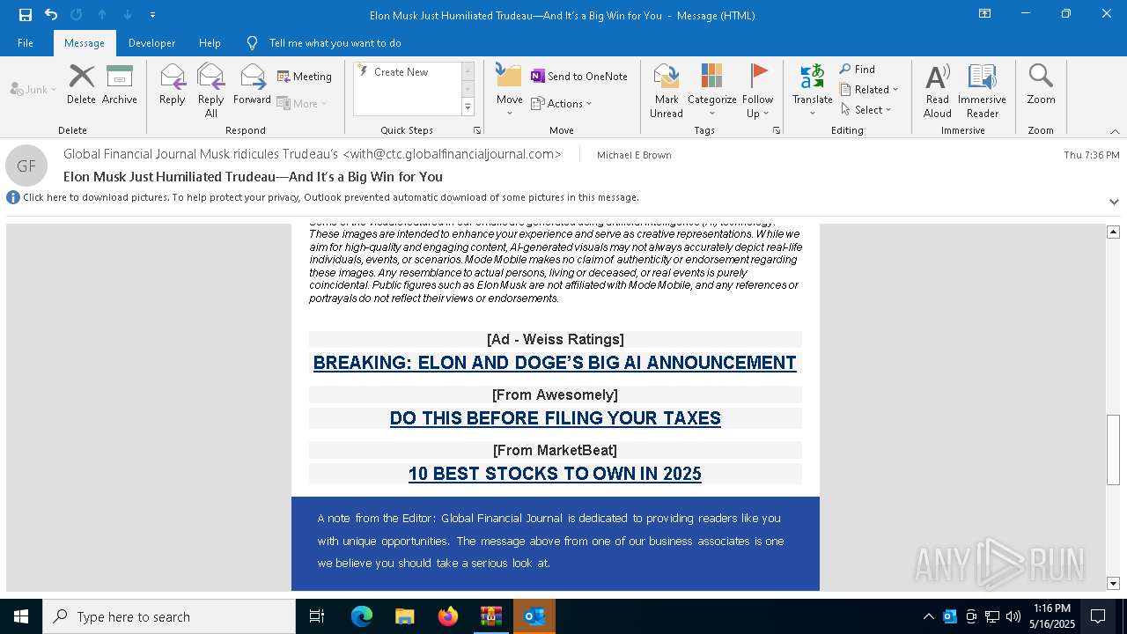Undo the last action in title bar

click(51, 15)
